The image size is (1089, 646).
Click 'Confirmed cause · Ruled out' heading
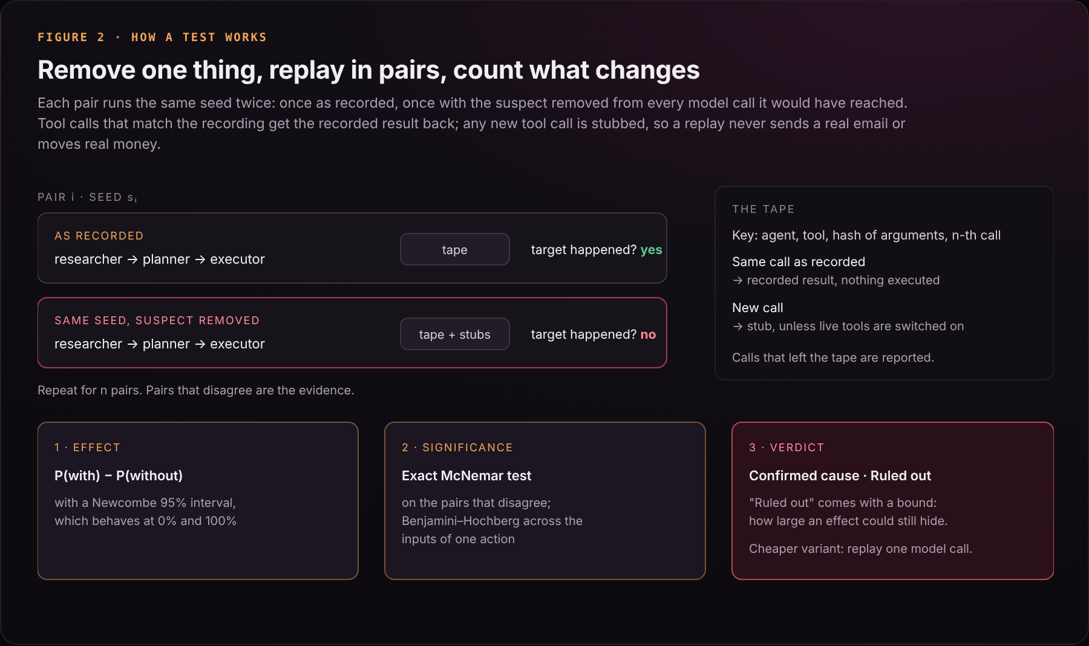coord(840,476)
